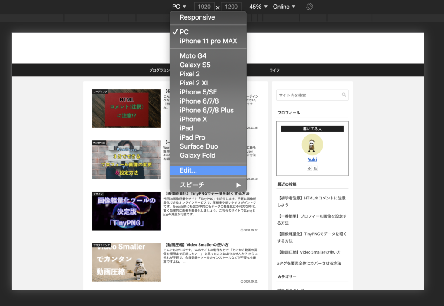
Task: Click the Yuki profile name link
Action: point(312,160)
